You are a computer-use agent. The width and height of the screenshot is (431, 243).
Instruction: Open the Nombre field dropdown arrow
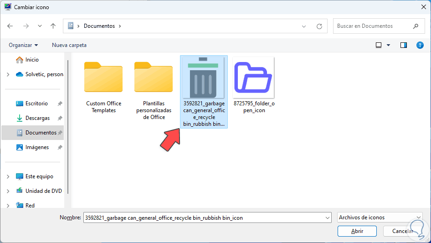[328, 217]
